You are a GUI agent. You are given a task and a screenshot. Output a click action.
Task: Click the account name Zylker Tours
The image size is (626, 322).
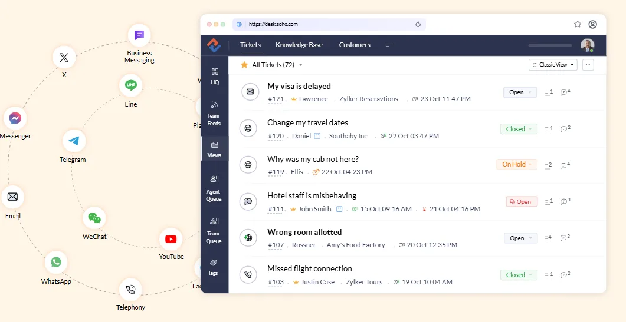tap(364, 282)
